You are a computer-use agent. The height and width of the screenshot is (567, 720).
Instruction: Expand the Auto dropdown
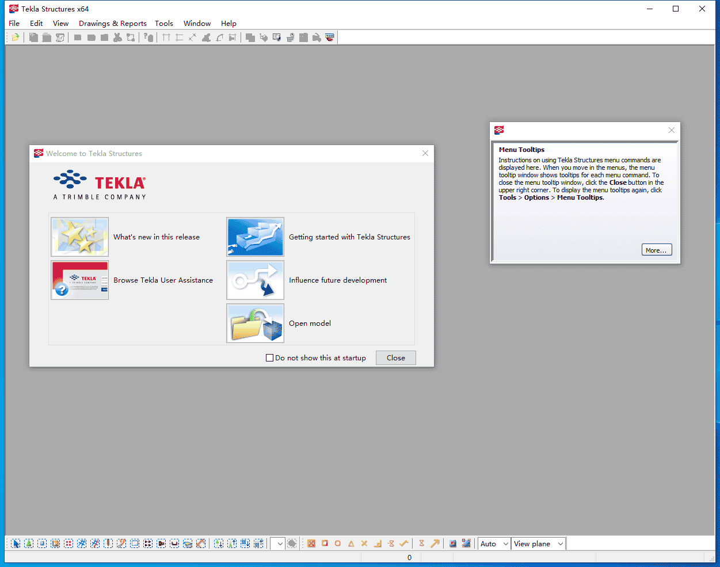494,543
